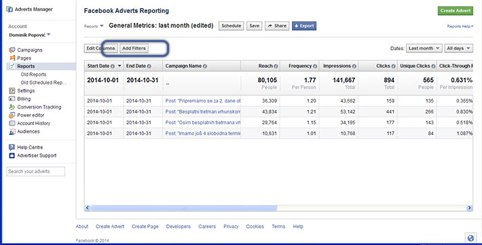Click the Reach column header
Screen dimensions: 482x245
[261, 66]
